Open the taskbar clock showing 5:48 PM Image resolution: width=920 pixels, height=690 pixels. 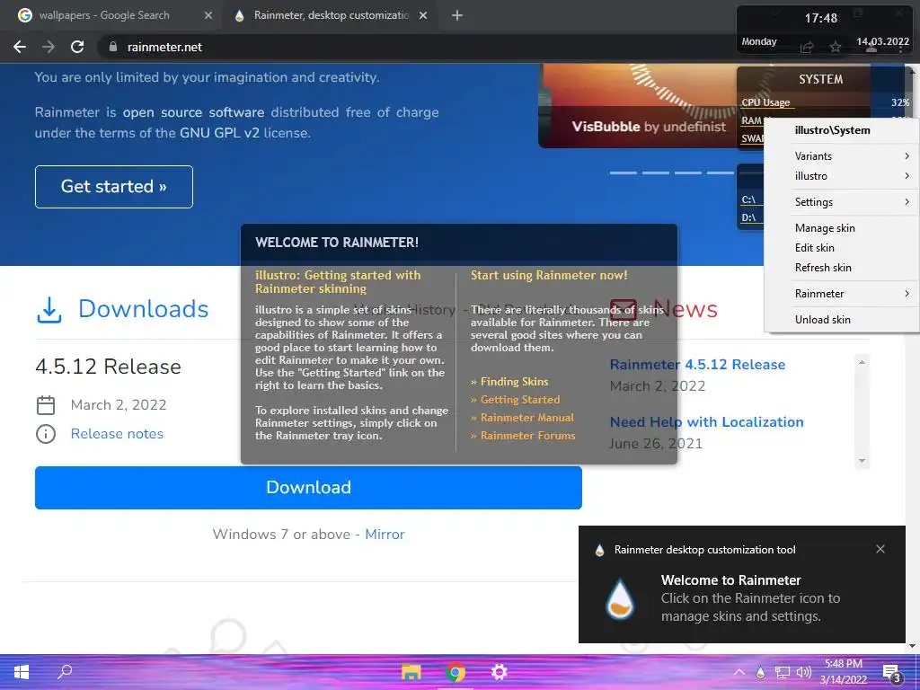pos(844,672)
